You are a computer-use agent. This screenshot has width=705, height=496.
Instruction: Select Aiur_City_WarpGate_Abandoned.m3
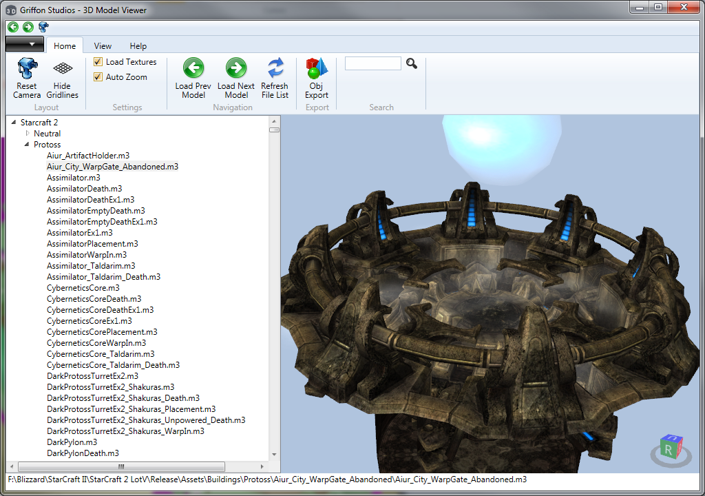coord(112,167)
